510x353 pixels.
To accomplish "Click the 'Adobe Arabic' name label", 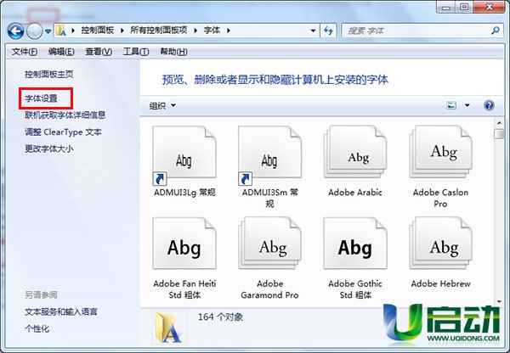I will coord(355,193).
